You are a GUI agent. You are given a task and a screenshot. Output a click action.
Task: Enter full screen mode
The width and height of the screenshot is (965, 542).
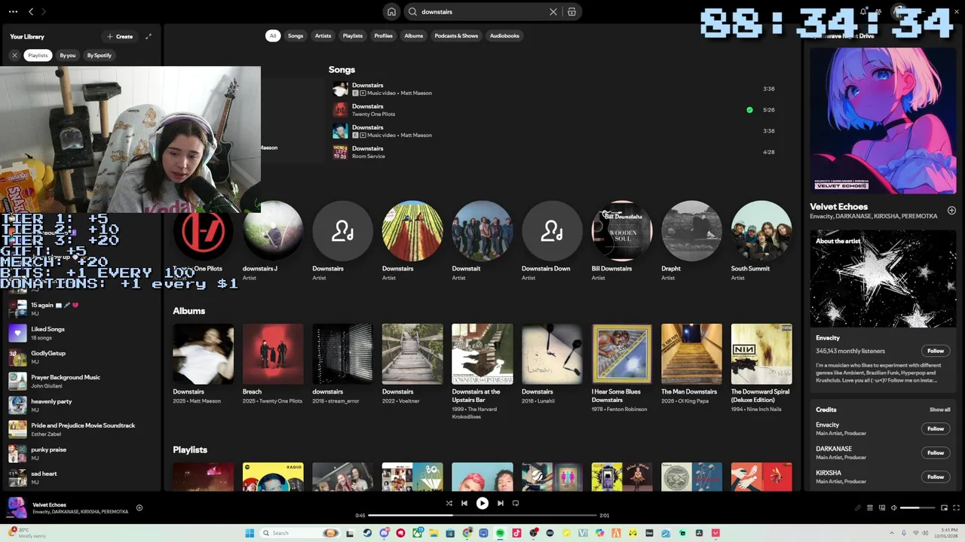click(956, 508)
